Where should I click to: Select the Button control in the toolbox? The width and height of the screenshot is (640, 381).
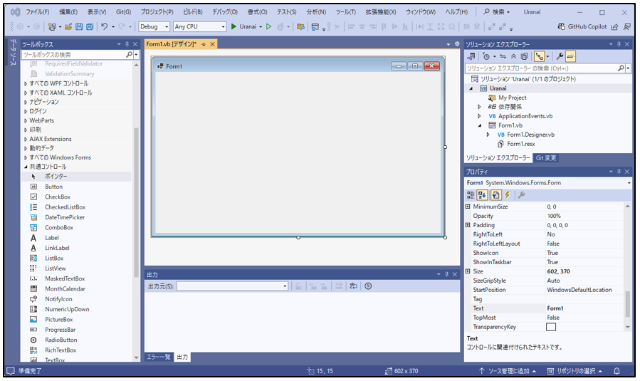[x=53, y=187]
